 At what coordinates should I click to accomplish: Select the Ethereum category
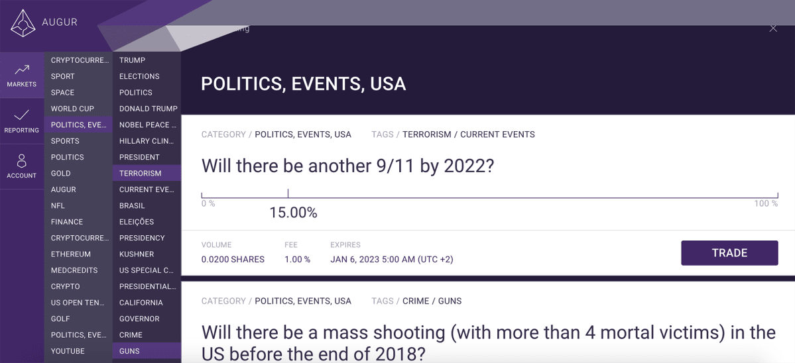78,254
